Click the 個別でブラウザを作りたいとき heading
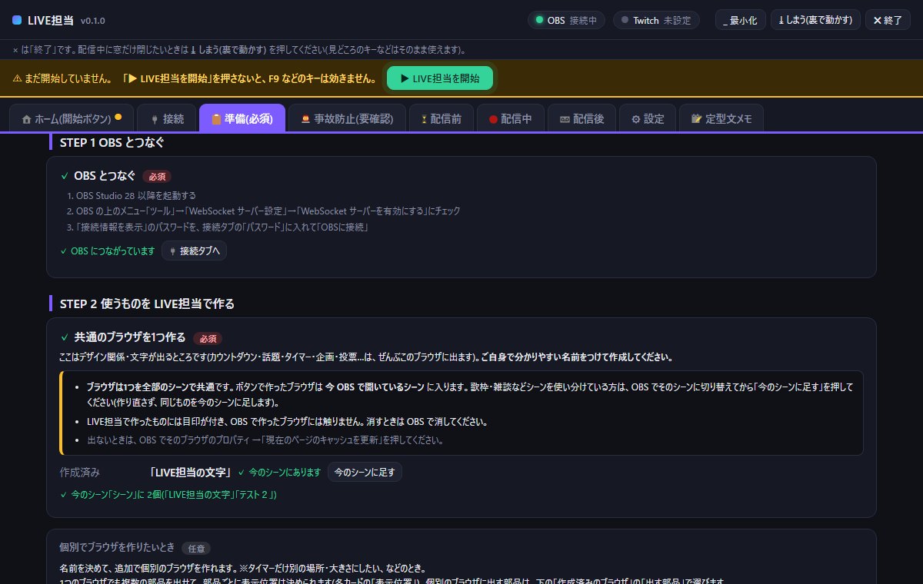 click(117, 548)
